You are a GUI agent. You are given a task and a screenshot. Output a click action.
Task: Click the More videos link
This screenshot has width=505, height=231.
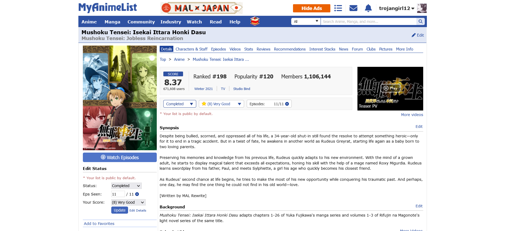(x=412, y=115)
